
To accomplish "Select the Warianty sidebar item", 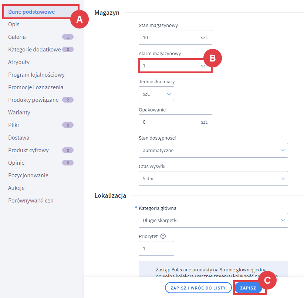I will (x=19, y=113).
